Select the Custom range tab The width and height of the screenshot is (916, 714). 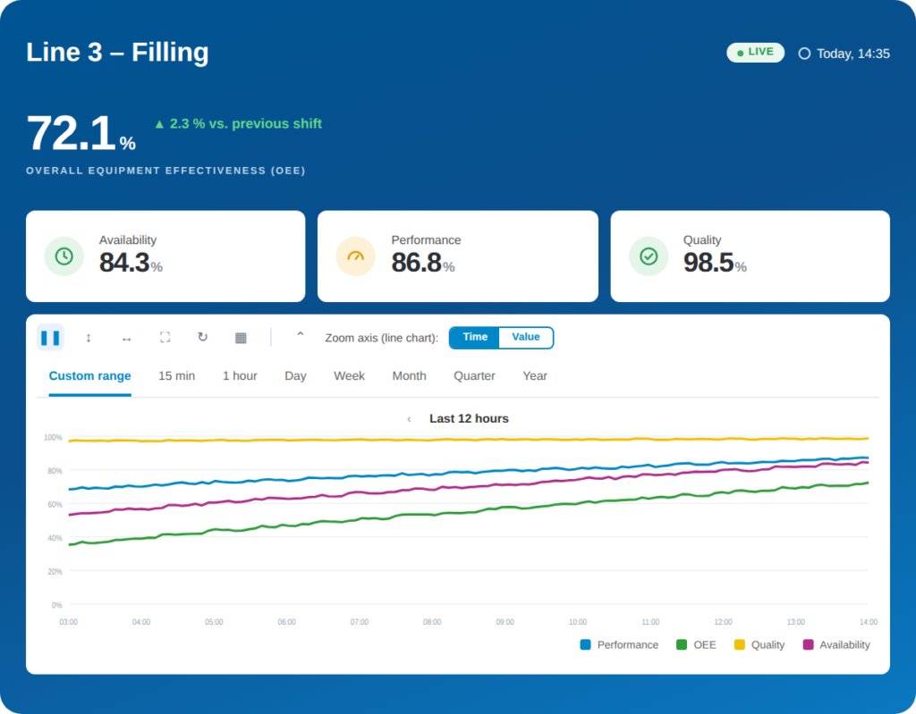click(x=90, y=376)
